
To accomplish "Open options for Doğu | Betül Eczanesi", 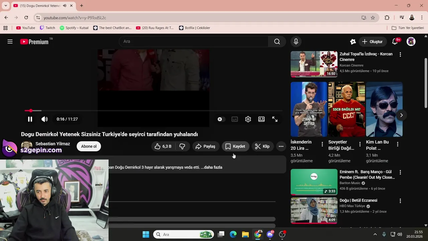I will pos(400,201).
